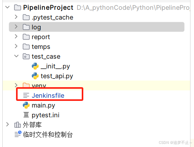The image size is (194, 147).
Task: Open the __init__.py file
Action: [55, 66]
